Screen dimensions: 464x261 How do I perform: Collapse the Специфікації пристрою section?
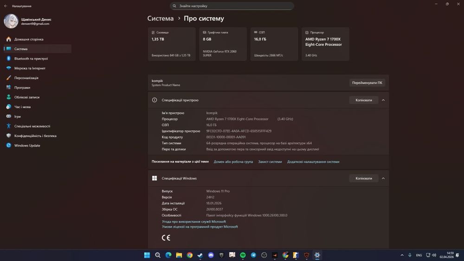pos(383,100)
